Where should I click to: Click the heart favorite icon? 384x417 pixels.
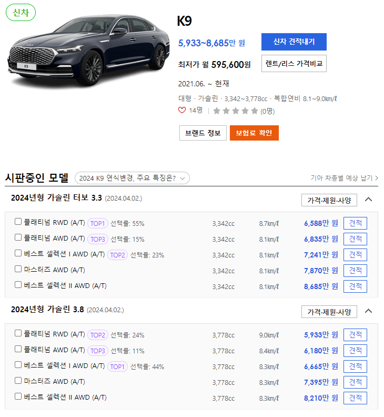(182, 110)
